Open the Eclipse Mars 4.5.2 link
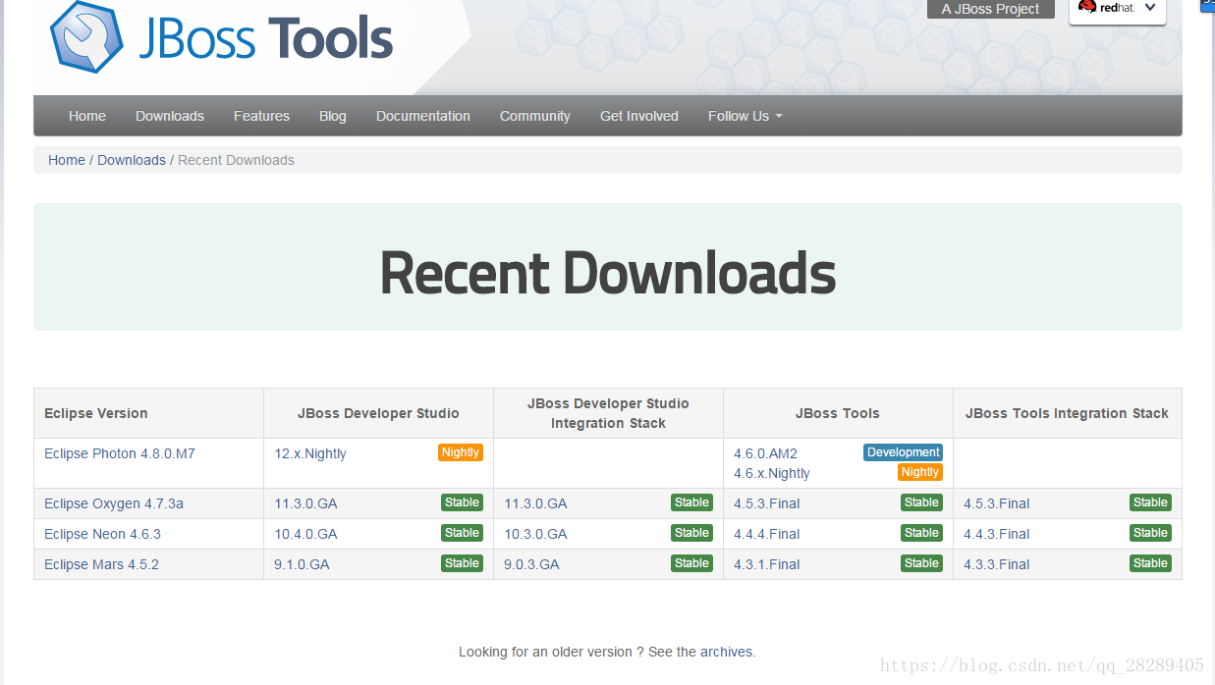This screenshot has height=685, width=1215. [x=101, y=564]
